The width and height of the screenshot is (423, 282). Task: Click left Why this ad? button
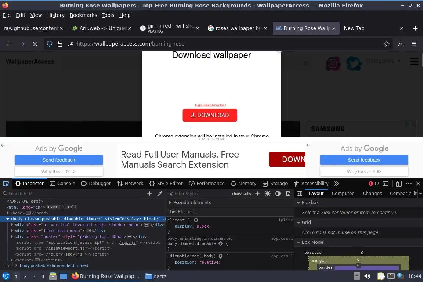pos(58,171)
